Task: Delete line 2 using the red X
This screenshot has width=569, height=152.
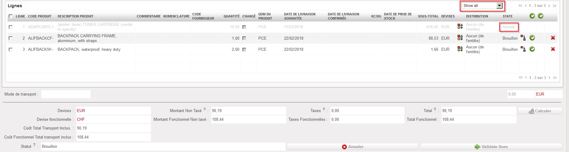Action: pos(553,38)
